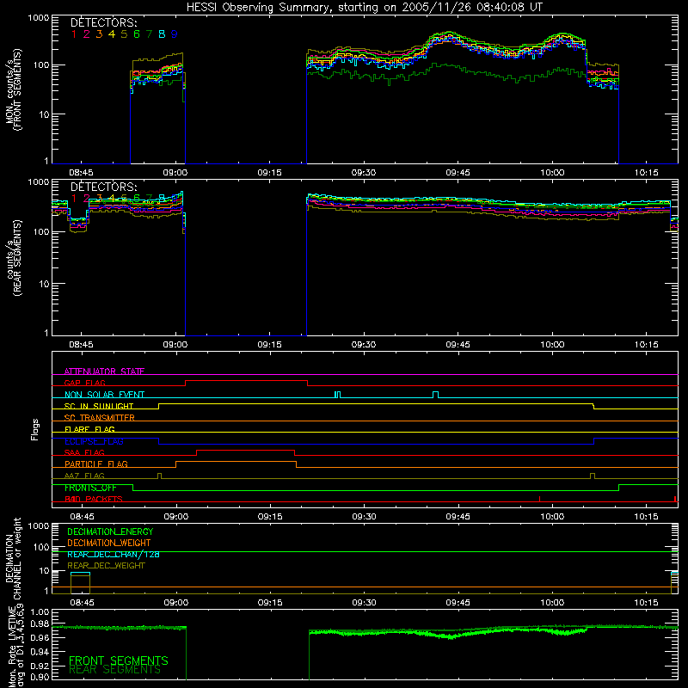Click the FRONTS_OFF flag label
This screenshot has width=688, height=688.
(90, 488)
